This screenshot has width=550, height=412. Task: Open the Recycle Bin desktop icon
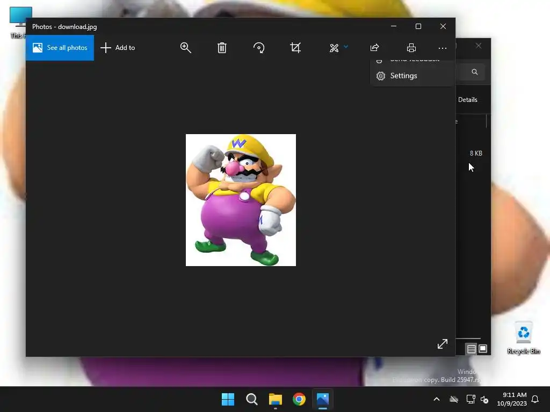click(523, 338)
